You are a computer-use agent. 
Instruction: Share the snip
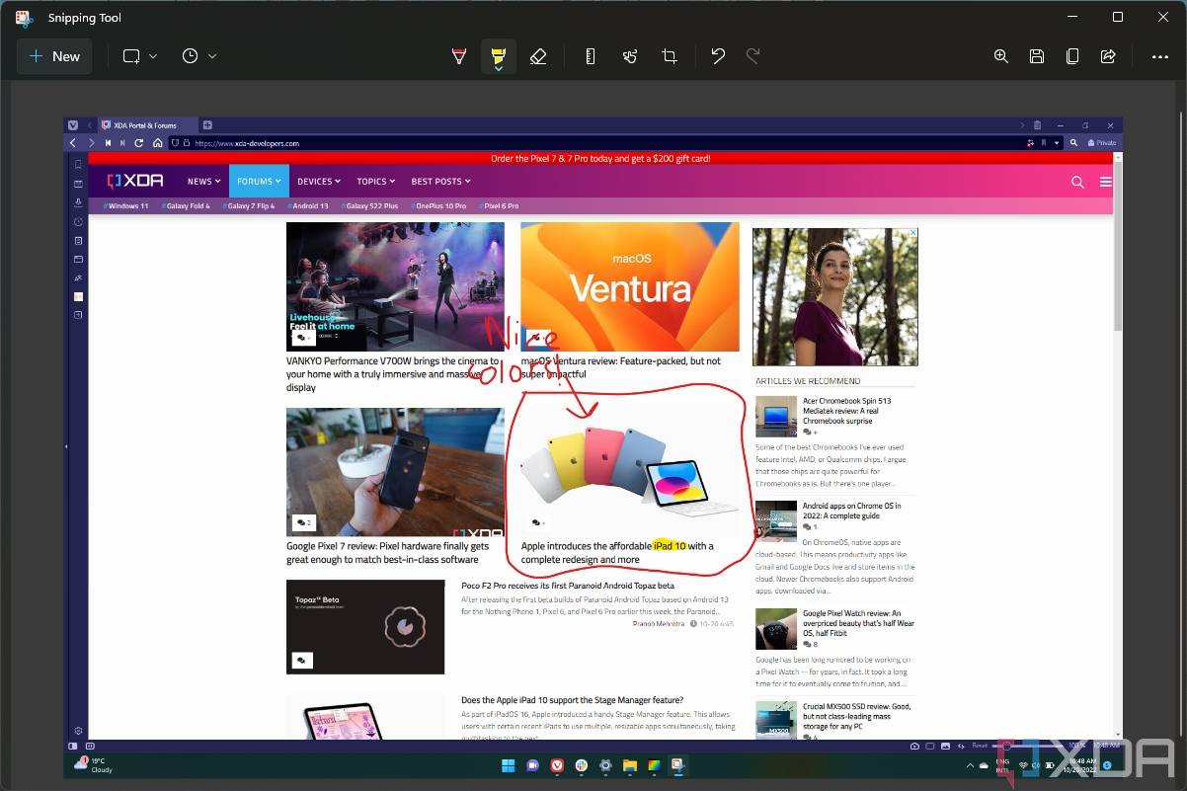tap(1108, 56)
